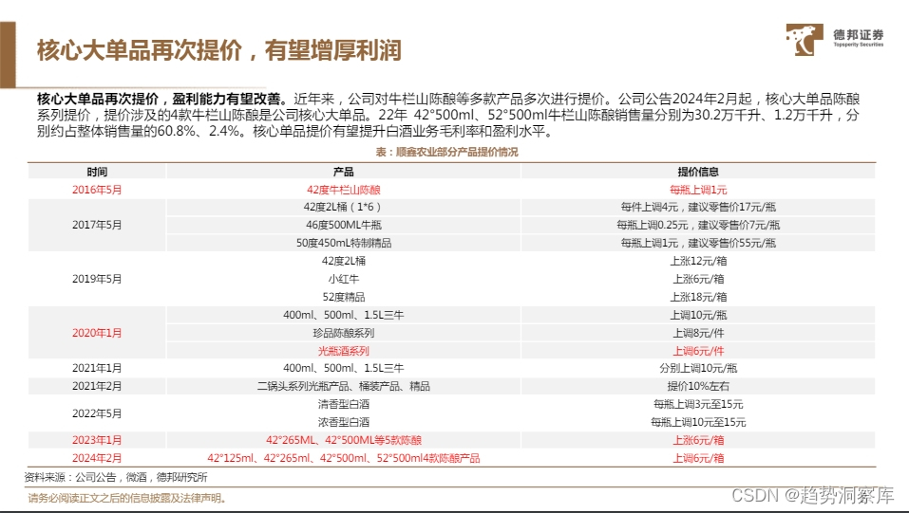This screenshot has width=909, height=513.
Task: Select the 2022年5月 date cell
Action: 97,413
